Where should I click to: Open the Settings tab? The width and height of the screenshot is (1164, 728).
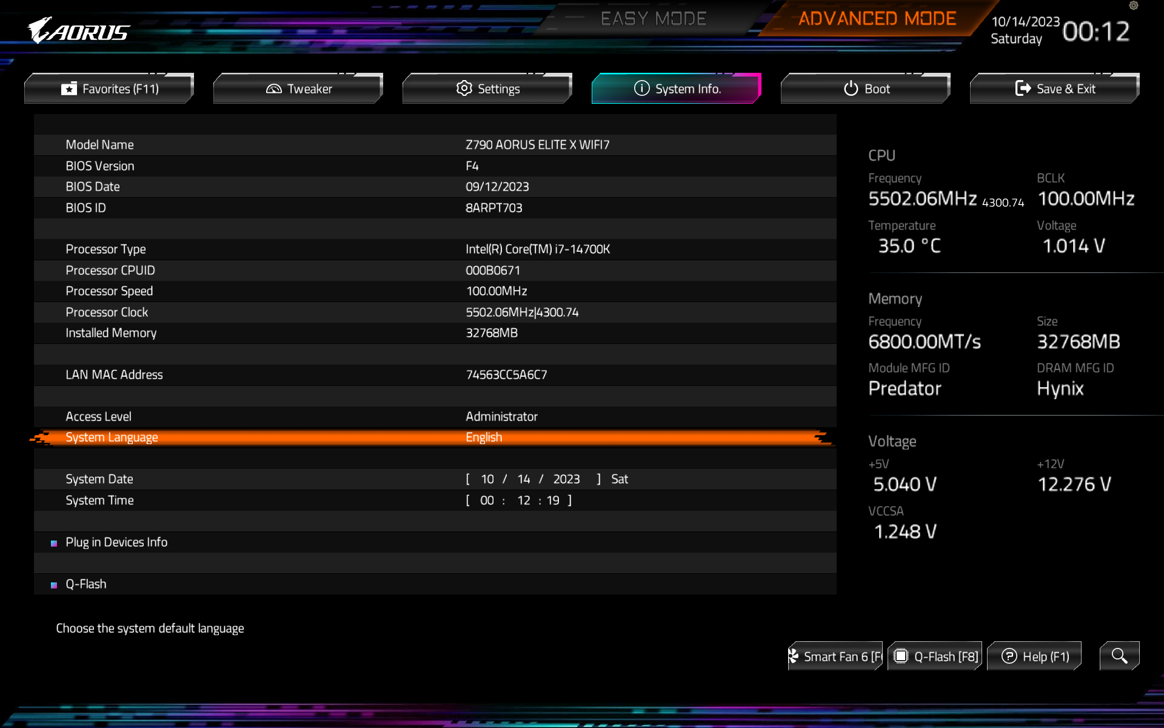click(487, 89)
